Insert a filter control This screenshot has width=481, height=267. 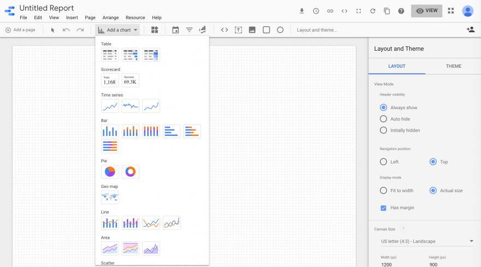click(x=189, y=29)
